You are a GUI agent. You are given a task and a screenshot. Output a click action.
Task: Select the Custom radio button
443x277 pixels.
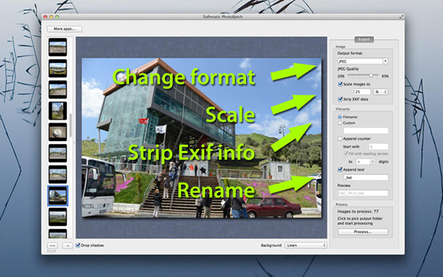point(340,123)
